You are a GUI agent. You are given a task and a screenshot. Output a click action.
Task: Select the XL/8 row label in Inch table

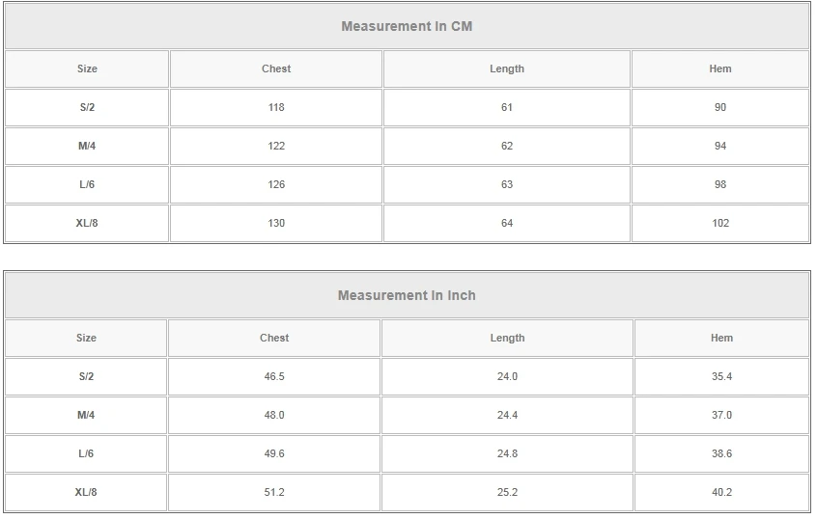(x=86, y=492)
